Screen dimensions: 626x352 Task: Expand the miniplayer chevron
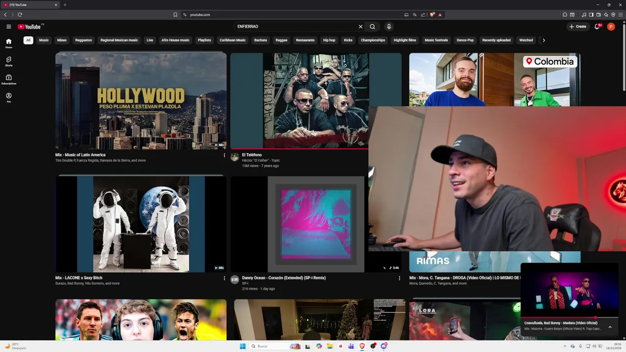click(610, 327)
